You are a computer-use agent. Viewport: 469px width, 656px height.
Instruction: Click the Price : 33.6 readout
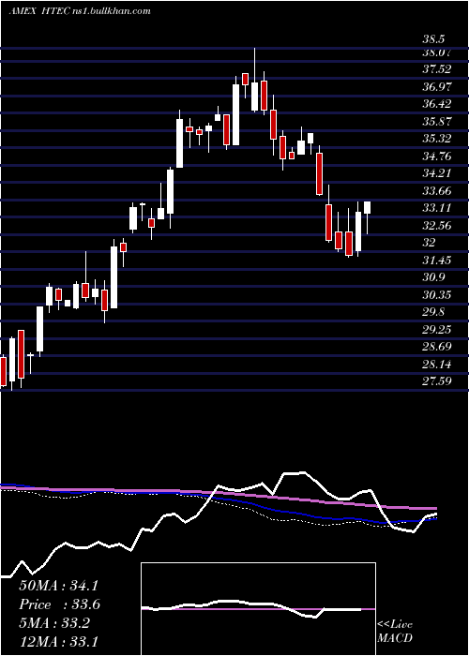point(59,604)
